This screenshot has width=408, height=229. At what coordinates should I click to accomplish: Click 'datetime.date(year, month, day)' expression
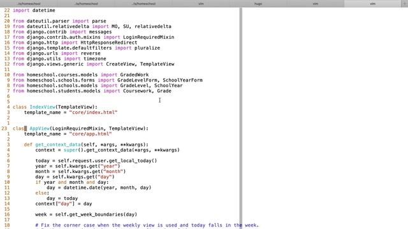107,188
